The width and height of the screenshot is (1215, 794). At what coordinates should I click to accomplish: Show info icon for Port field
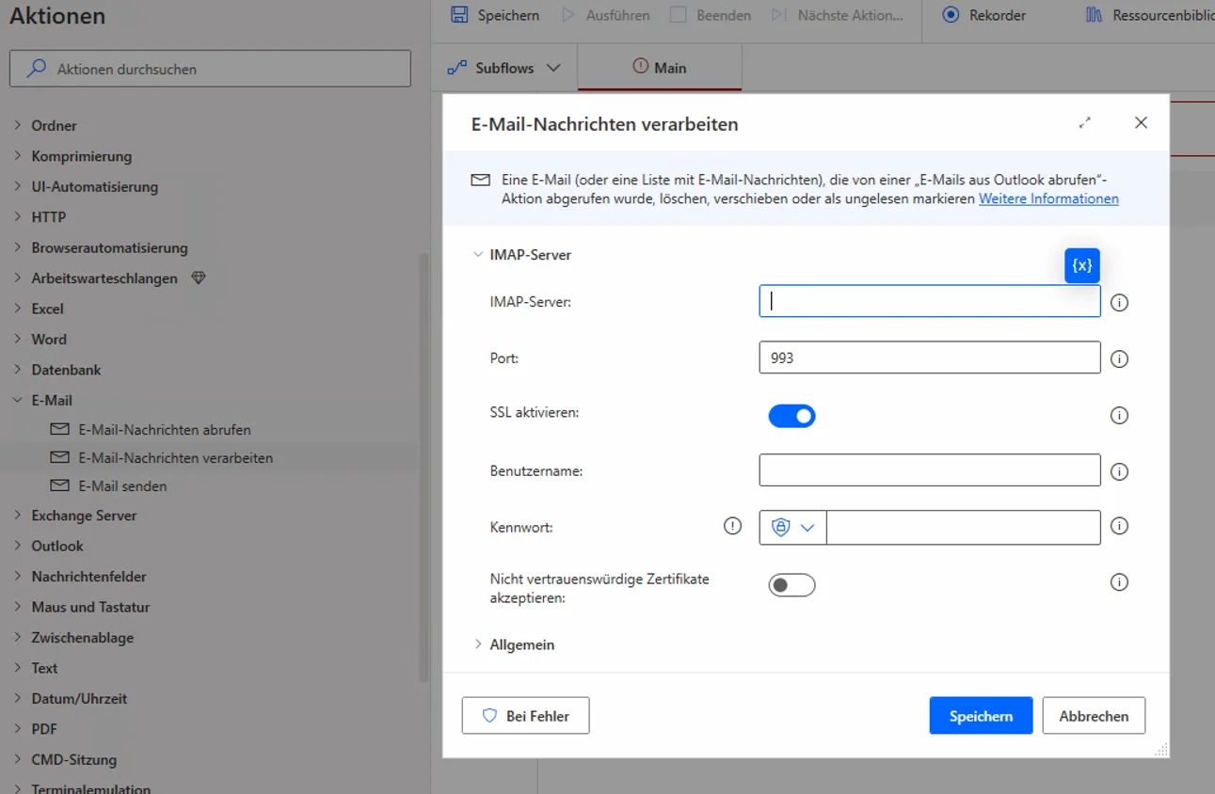pyautogui.click(x=1119, y=359)
